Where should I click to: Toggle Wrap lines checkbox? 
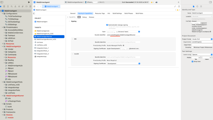(192, 62)
